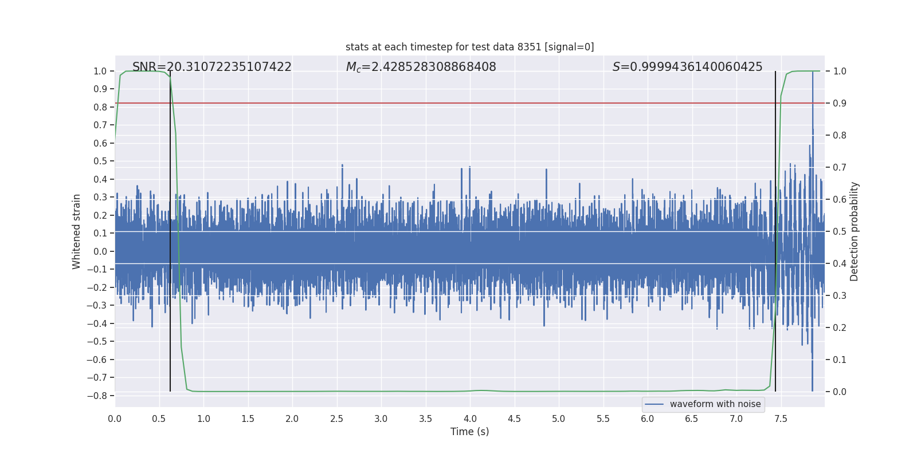This screenshot has height=458, width=917.
Task: Click the x-axis tick label 7.5
Action: (781, 419)
